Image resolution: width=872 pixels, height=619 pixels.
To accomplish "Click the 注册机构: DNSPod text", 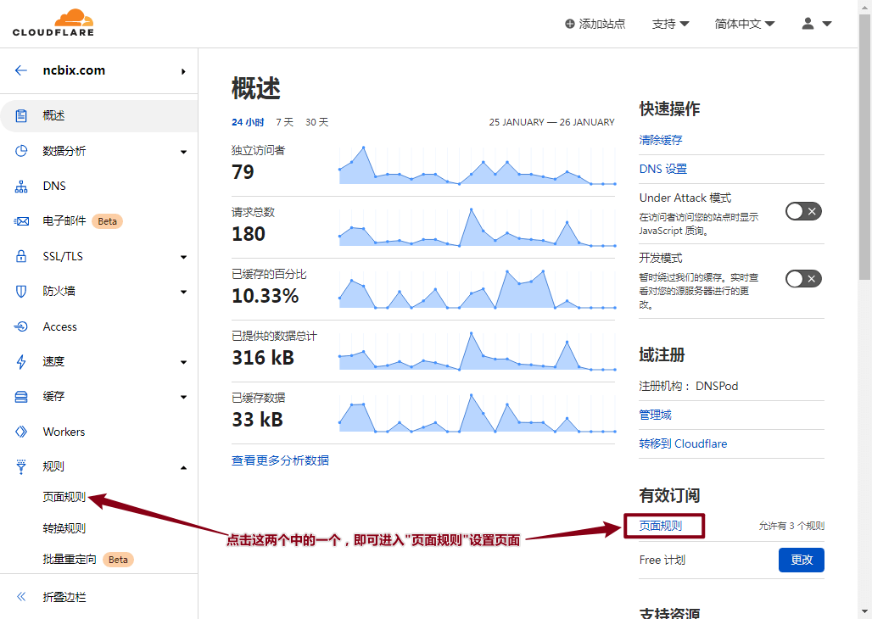I will pyautogui.click(x=689, y=386).
